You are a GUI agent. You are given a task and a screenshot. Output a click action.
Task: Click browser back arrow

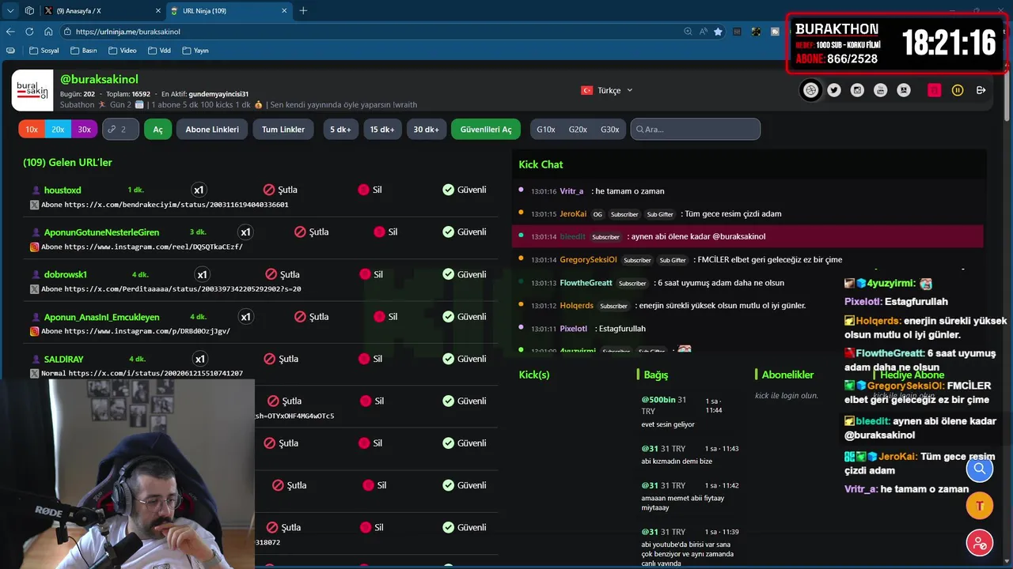click(x=10, y=32)
